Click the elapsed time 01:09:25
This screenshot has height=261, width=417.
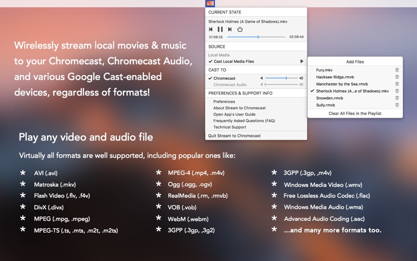point(216,37)
